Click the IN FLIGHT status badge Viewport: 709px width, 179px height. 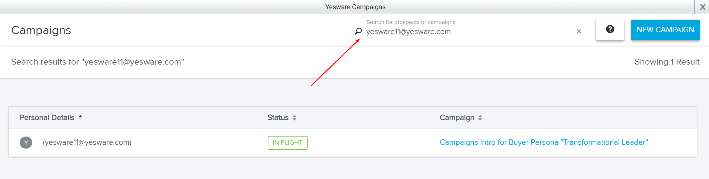pyautogui.click(x=287, y=143)
